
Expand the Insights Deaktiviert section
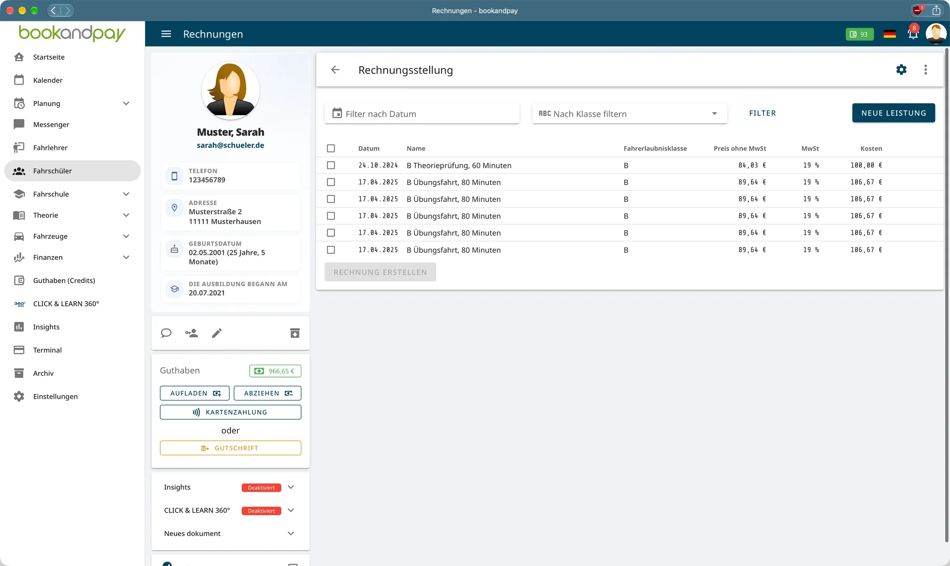[230, 487]
